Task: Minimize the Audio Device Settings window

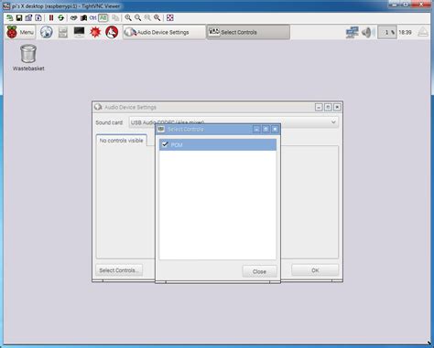Action: [x=319, y=107]
